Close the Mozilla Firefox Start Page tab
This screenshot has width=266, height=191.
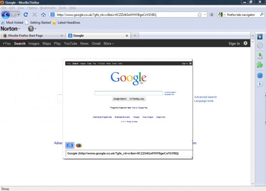[x=62, y=36]
